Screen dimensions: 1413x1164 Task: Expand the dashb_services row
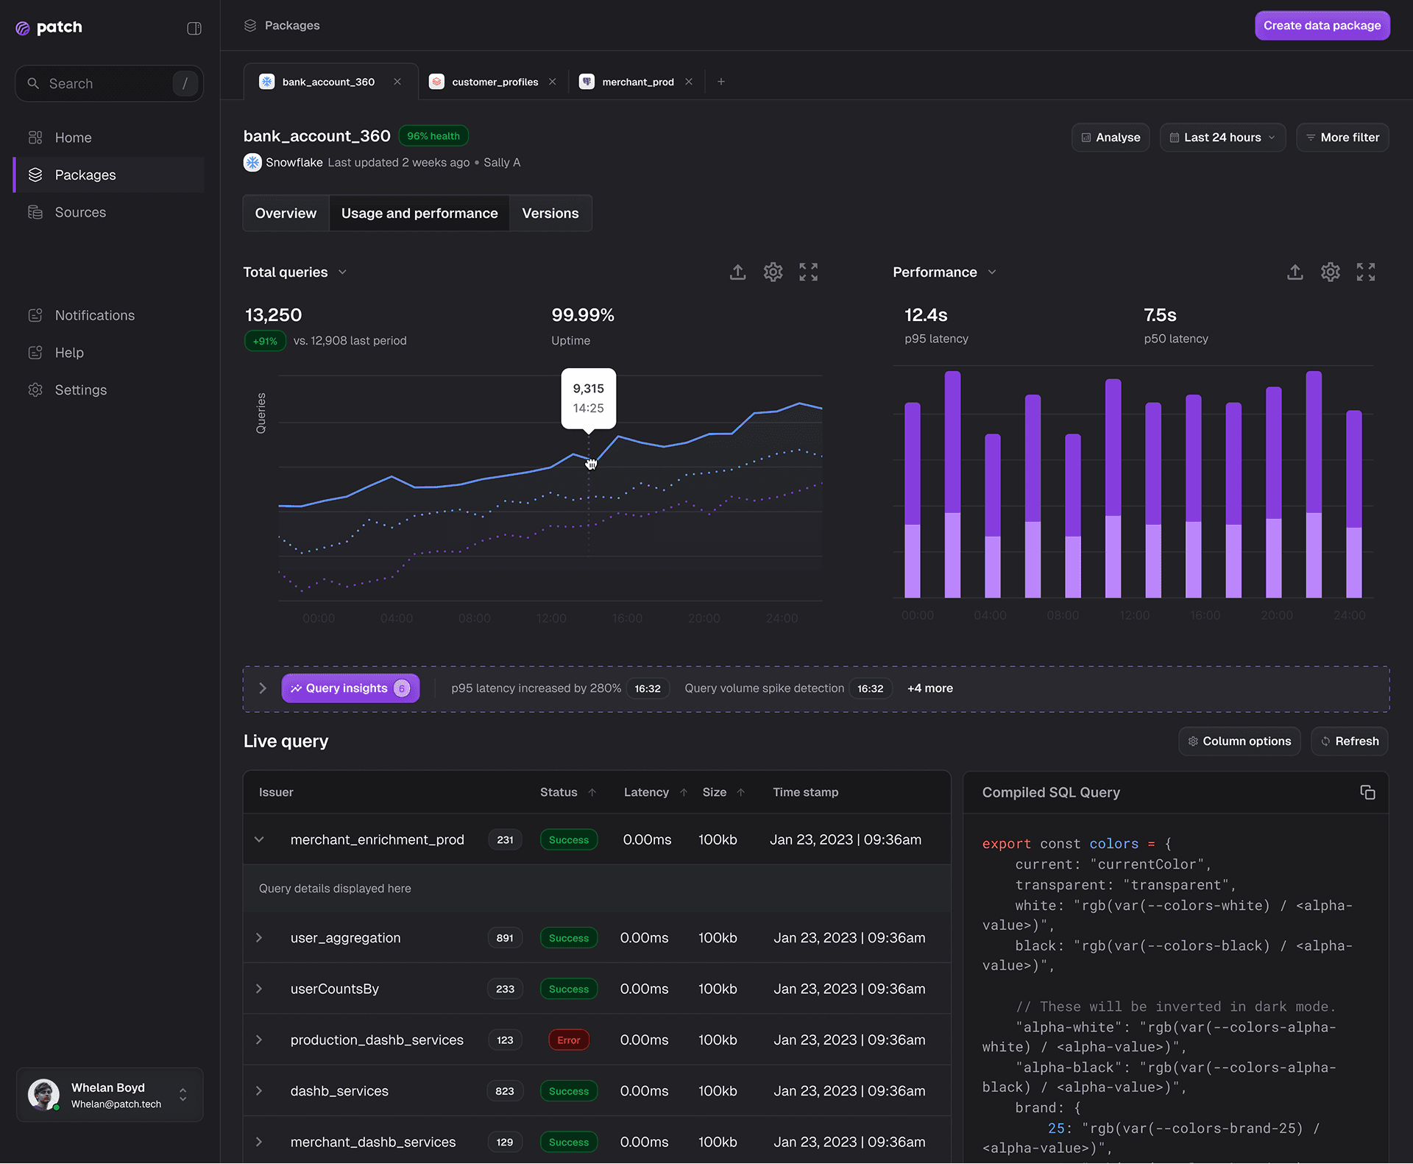point(259,1091)
